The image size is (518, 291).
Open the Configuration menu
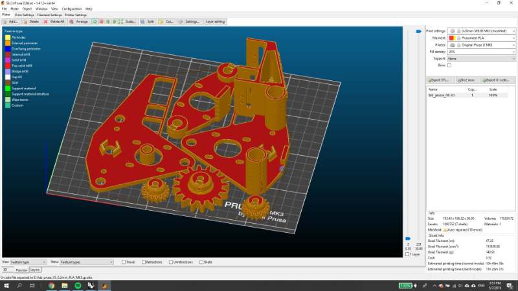tap(72, 9)
